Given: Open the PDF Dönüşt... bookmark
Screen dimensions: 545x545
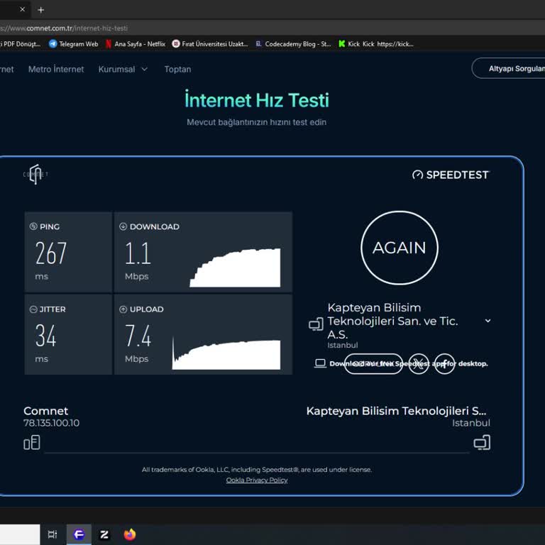Looking at the screenshot, I should tap(20, 44).
